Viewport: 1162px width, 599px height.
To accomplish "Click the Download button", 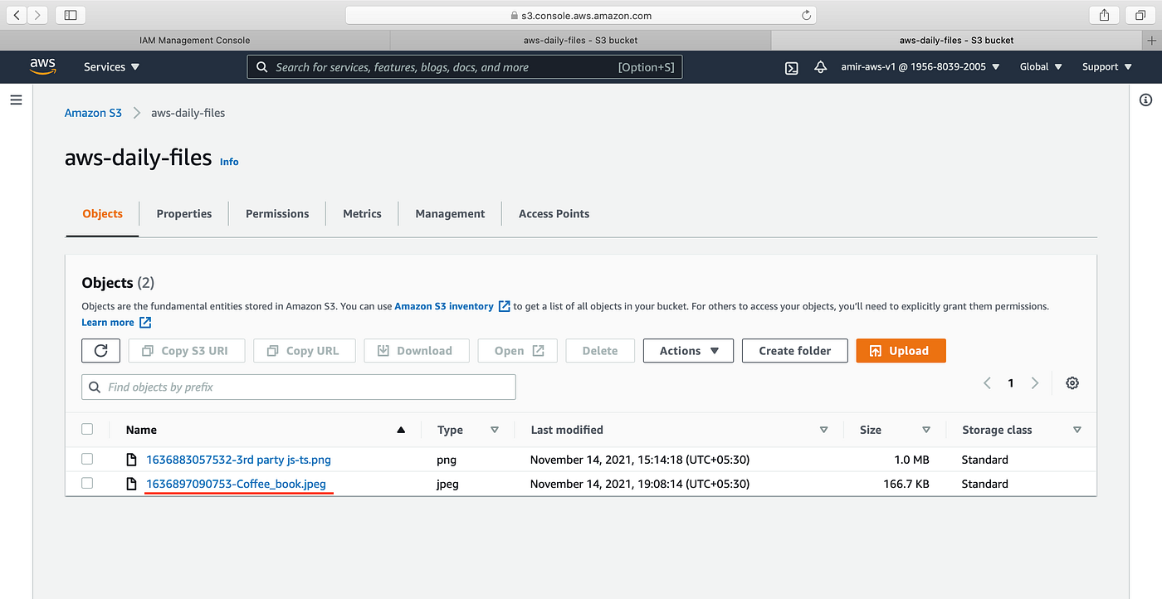I will pyautogui.click(x=417, y=351).
